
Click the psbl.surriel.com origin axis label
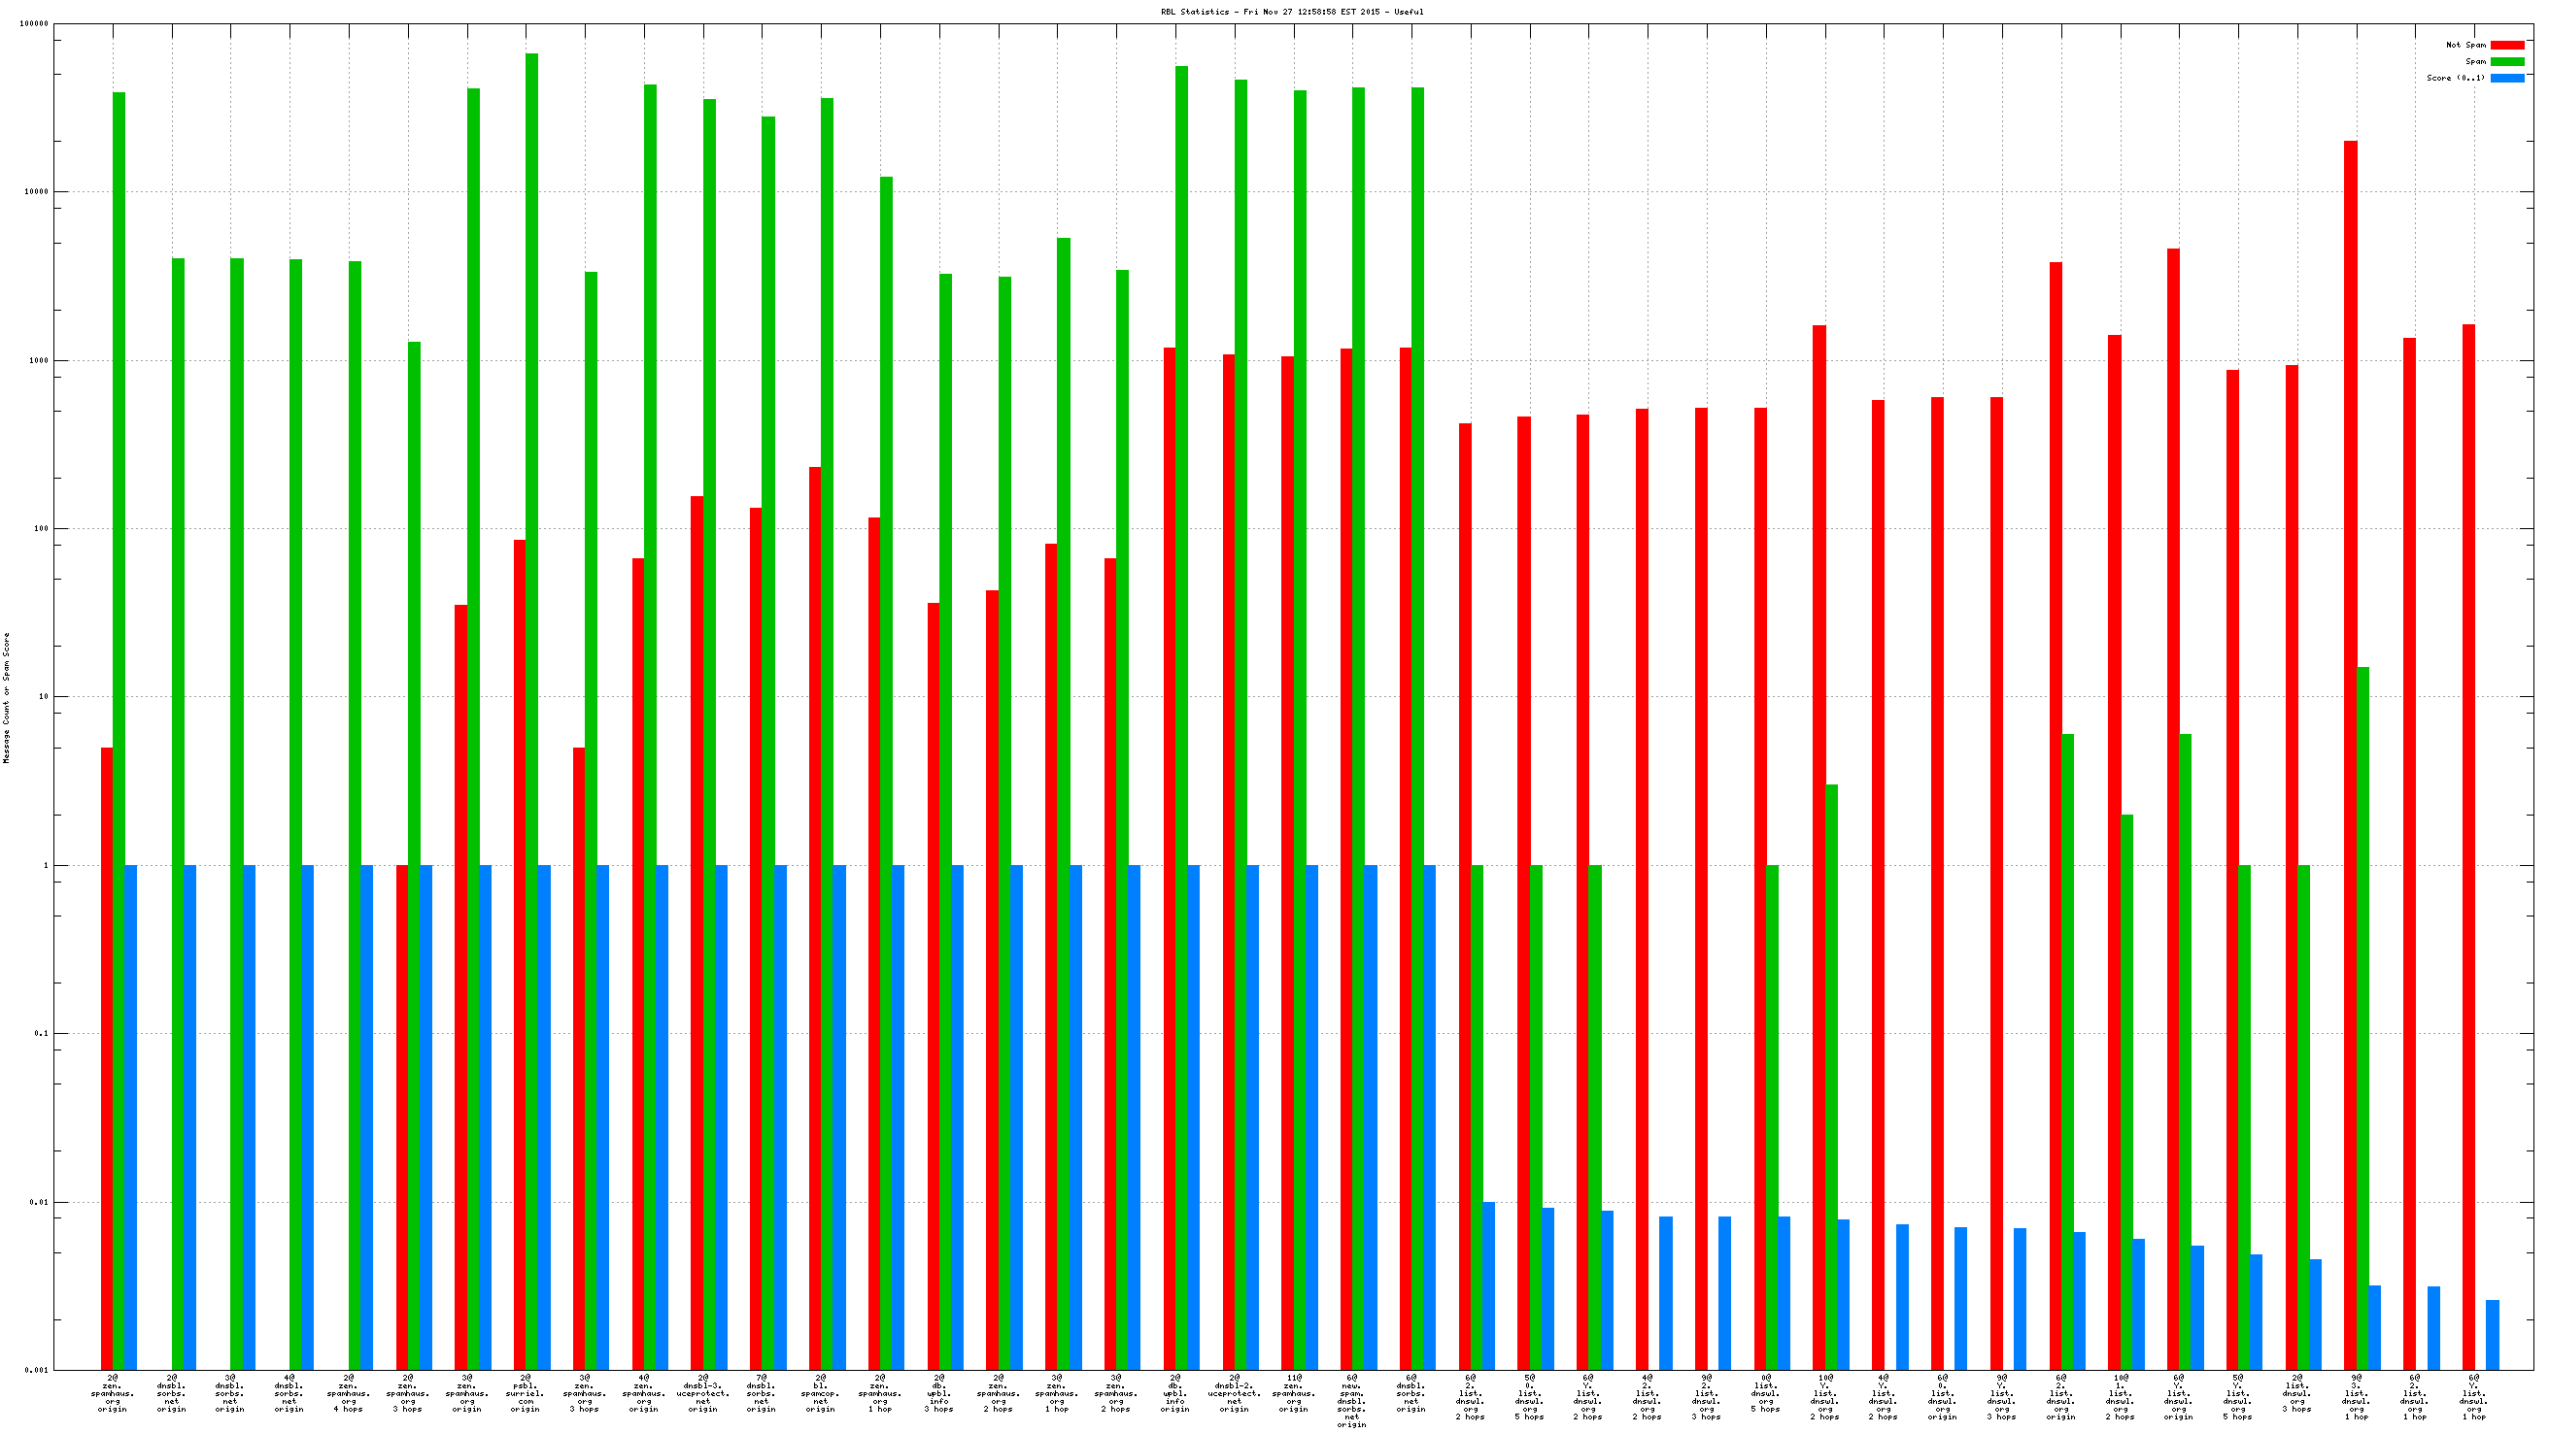[526, 1392]
